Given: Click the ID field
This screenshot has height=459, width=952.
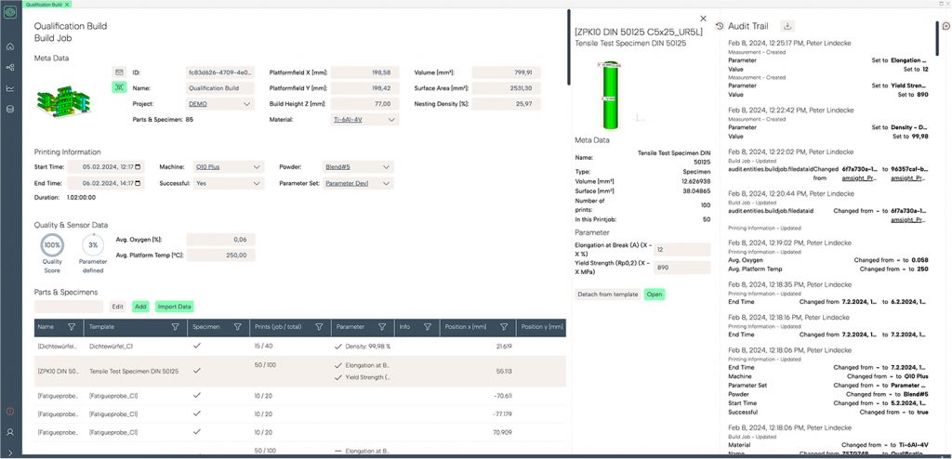Looking at the screenshot, I should [x=220, y=72].
